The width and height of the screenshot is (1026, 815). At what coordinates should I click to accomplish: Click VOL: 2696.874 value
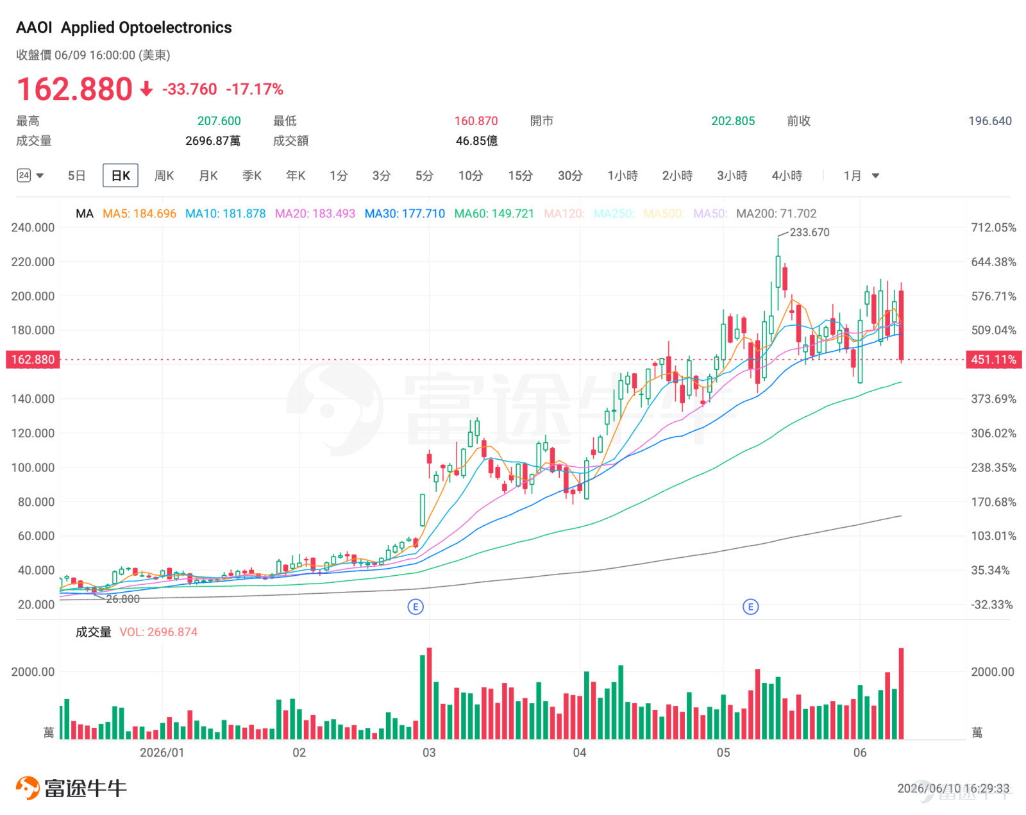click(158, 632)
